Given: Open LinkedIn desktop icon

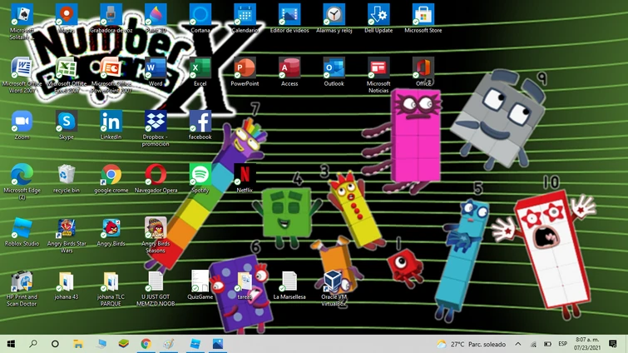Looking at the screenshot, I should (x=111, y=122).
